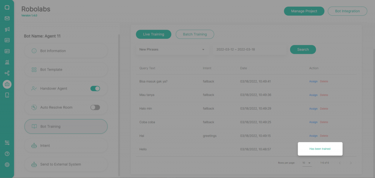Viewport: 375px width, 178px height.
Task: Click the Bot Integration button
Action: pos(347,11)
